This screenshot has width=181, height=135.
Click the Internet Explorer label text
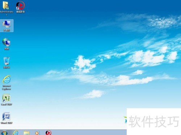point(7,88)
